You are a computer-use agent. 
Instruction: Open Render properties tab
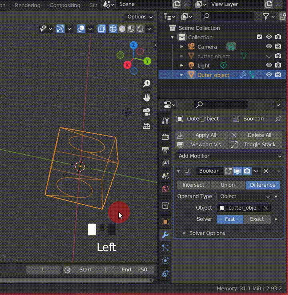[165, 137]
